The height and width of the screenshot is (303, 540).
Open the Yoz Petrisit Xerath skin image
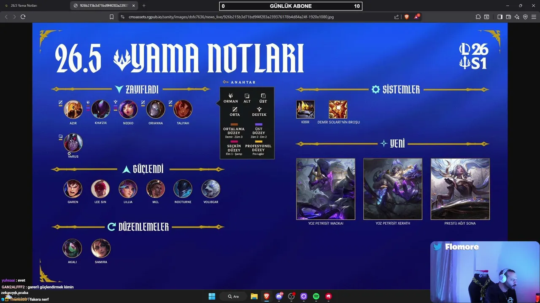click(393, 189)
